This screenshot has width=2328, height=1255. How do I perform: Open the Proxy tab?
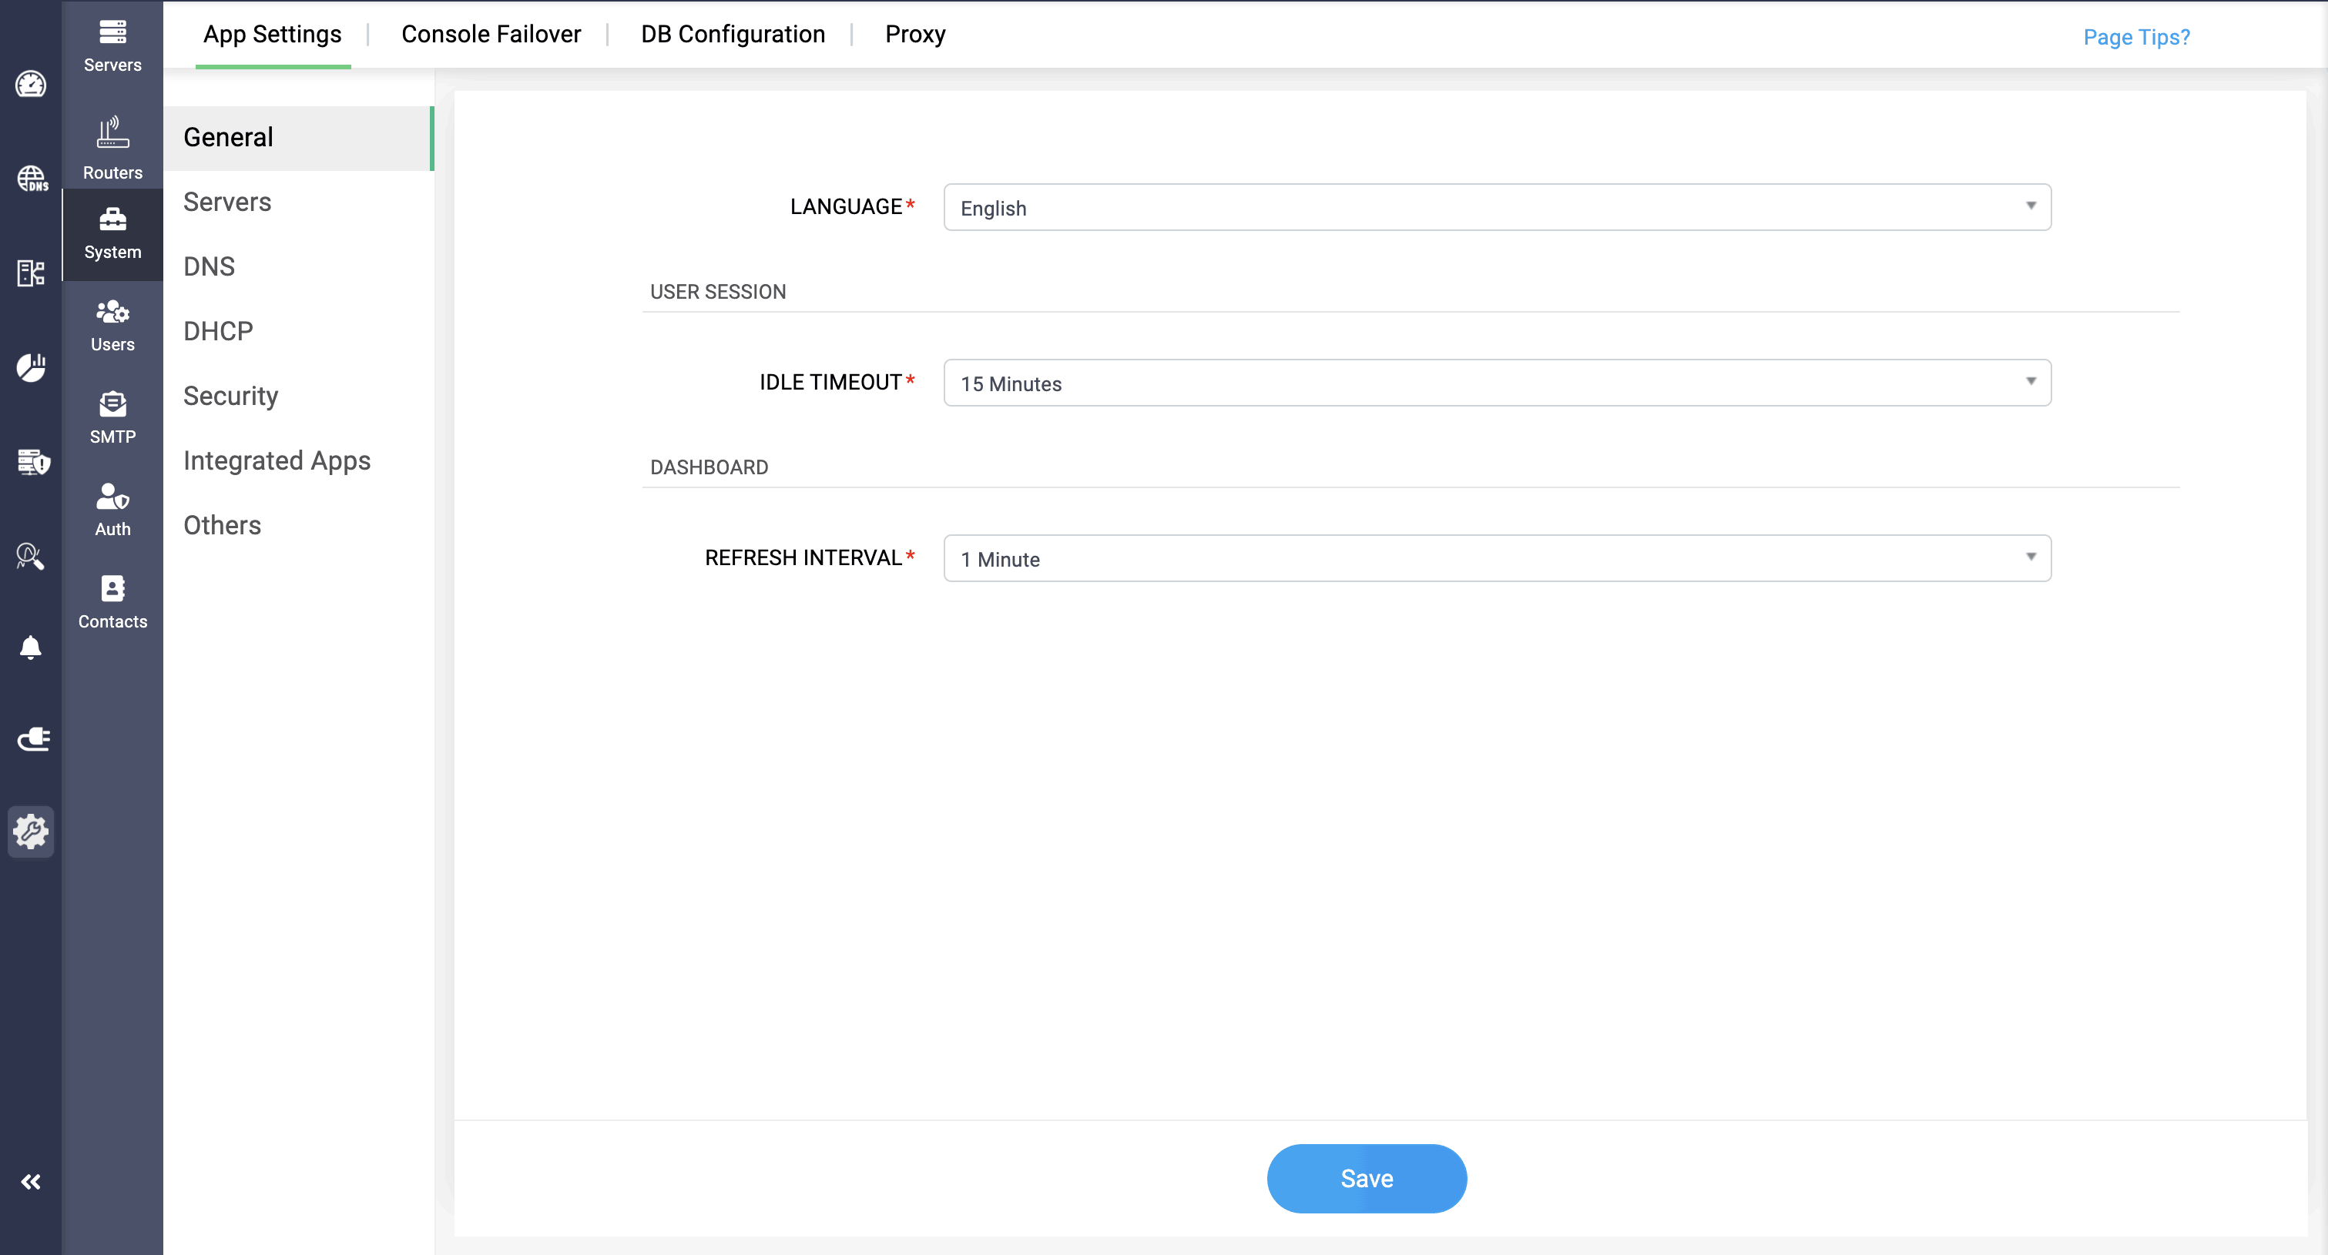point(914,35)
